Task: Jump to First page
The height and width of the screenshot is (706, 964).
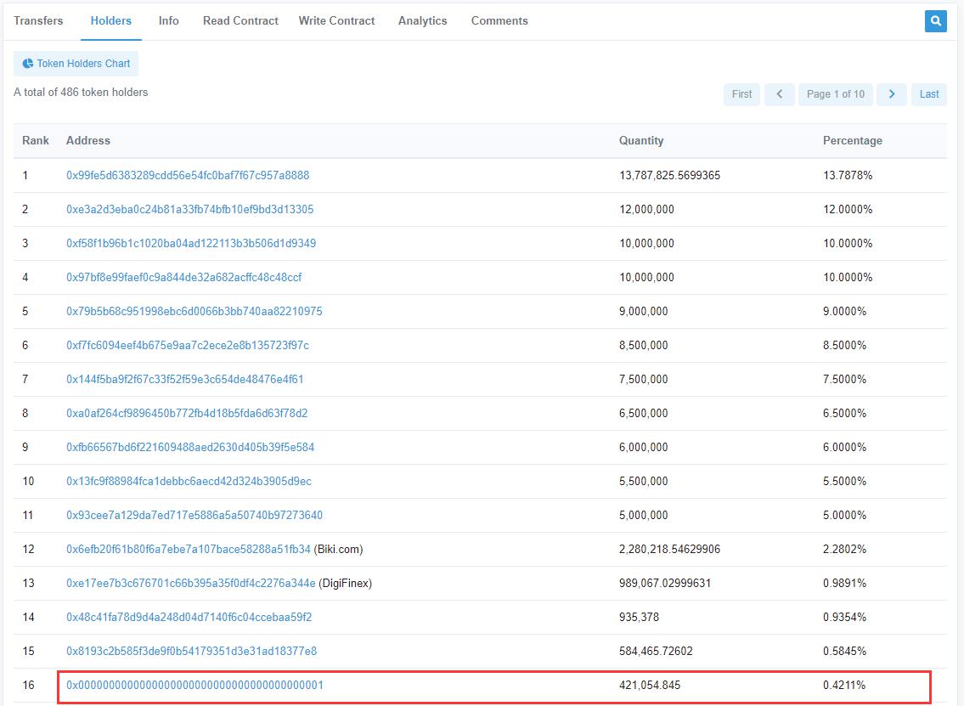Action: point(741,94)
